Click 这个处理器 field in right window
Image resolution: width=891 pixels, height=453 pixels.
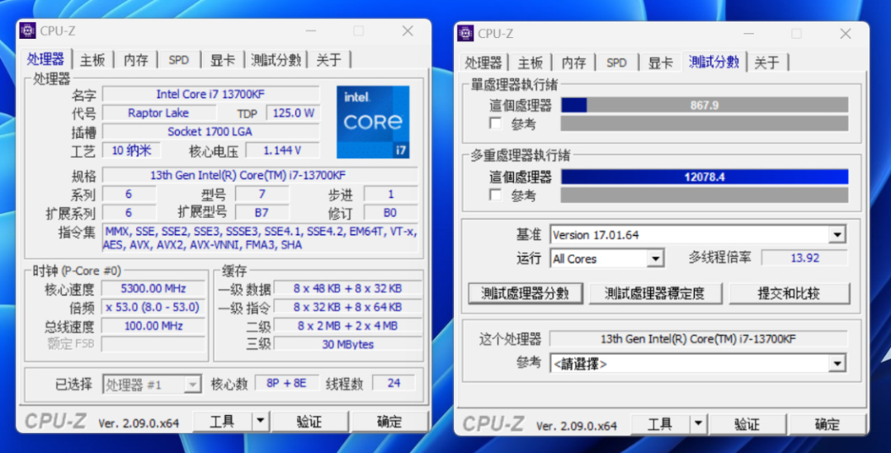699,339
